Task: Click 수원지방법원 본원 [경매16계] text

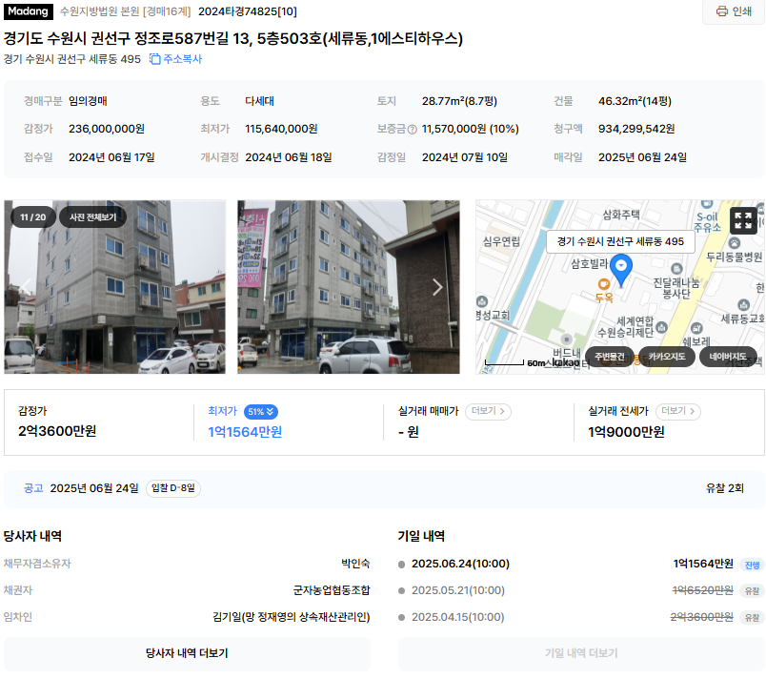Action: pos(125,11)
